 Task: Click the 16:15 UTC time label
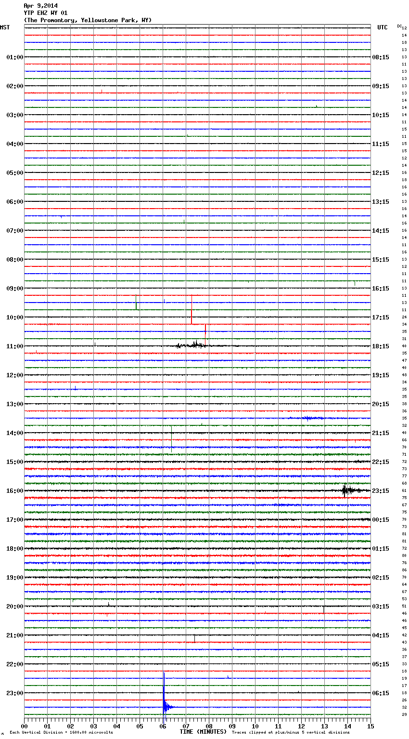pyautogui.click(x=381, y=289)
